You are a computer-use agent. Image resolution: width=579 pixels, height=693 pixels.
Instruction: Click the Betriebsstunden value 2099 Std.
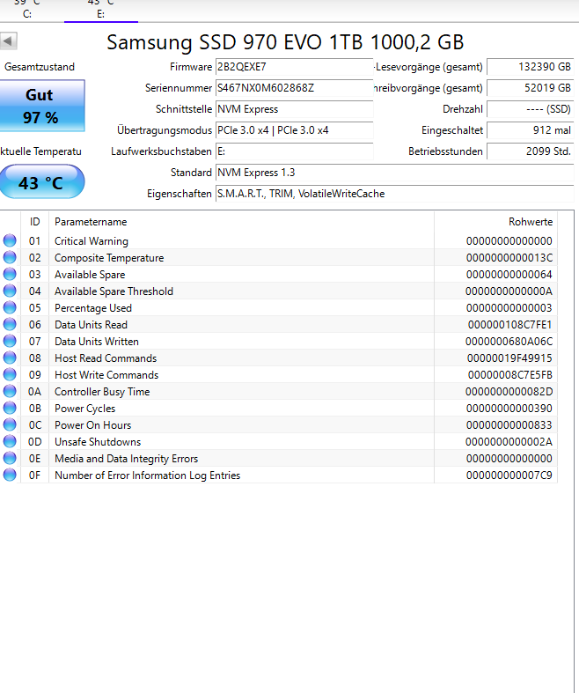530,151
